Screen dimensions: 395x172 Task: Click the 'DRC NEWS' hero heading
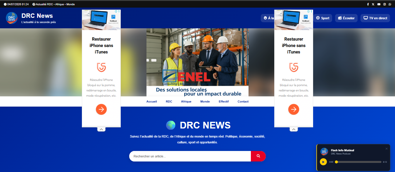pyautogui.click(x=205, y=125)
